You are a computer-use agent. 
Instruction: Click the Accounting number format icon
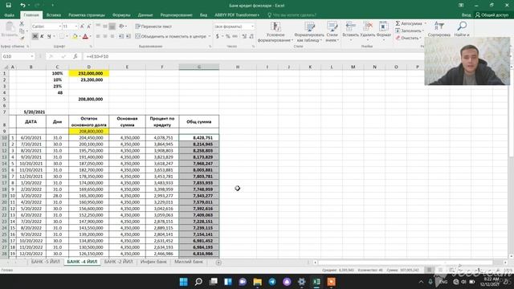point(218,36)
